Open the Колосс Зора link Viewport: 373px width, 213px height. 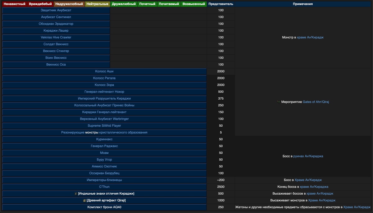click(104, 85)
